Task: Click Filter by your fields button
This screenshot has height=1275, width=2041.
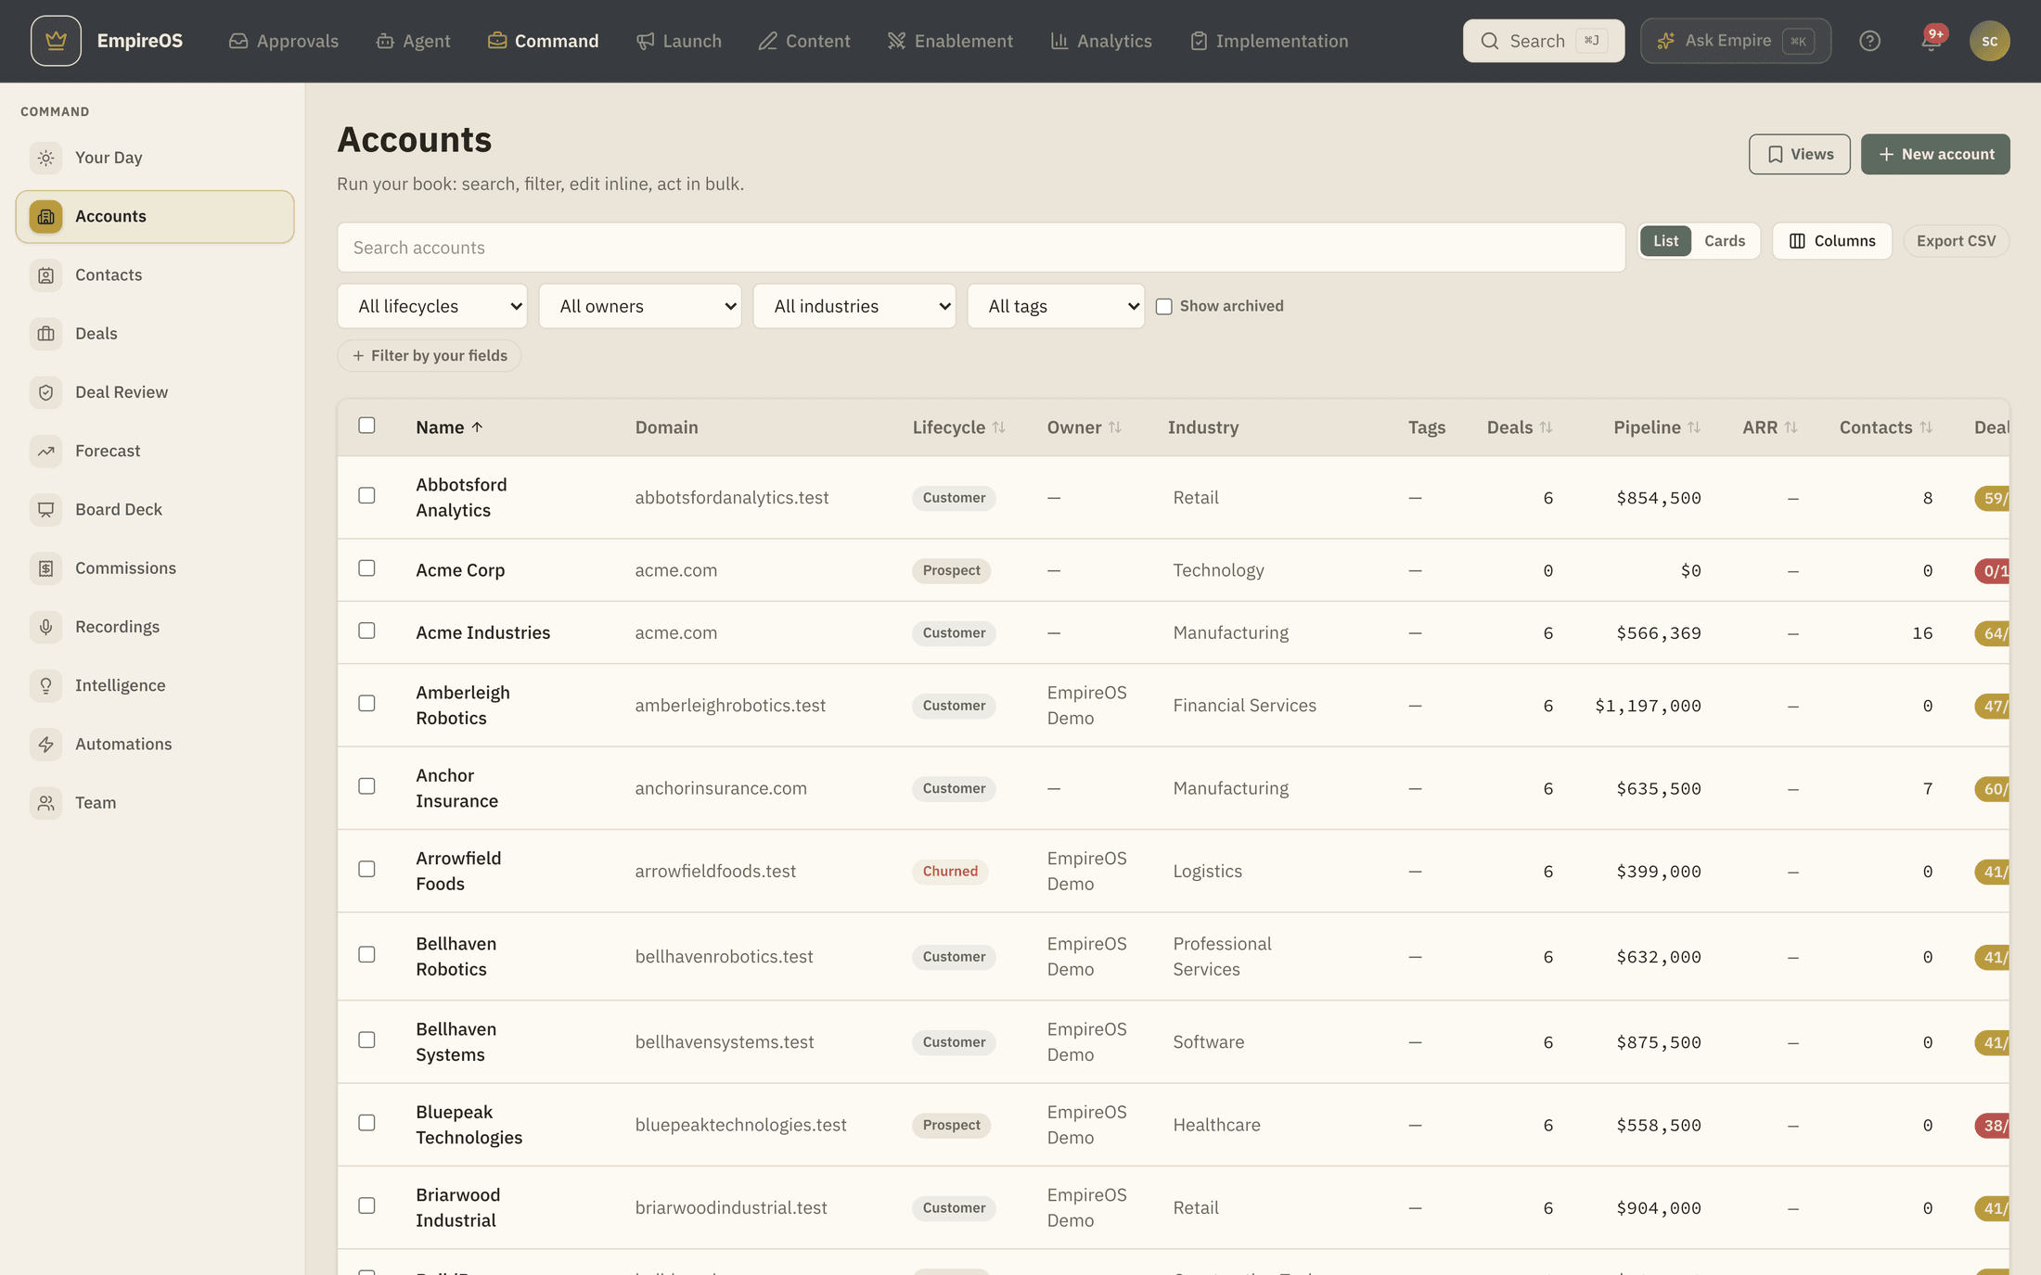Action: pyautogui.click(x=430, y=356)
